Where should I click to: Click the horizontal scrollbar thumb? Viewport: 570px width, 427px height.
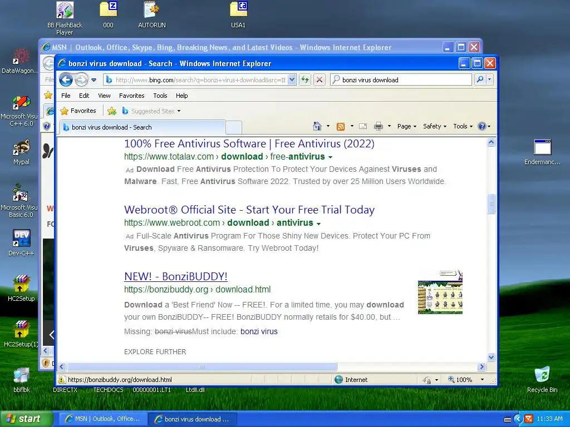(x=202, y=367)
